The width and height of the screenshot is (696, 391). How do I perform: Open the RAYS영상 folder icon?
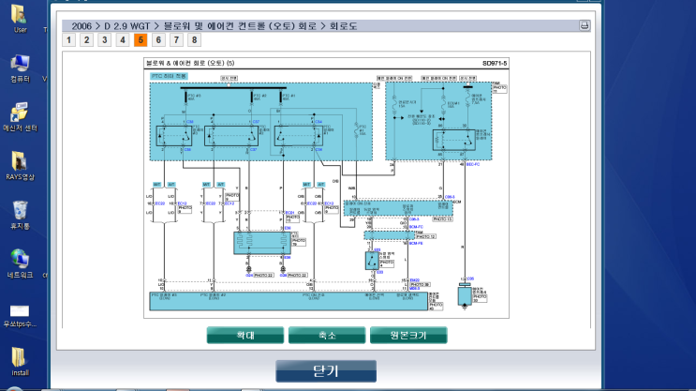[x=20, y=166]
